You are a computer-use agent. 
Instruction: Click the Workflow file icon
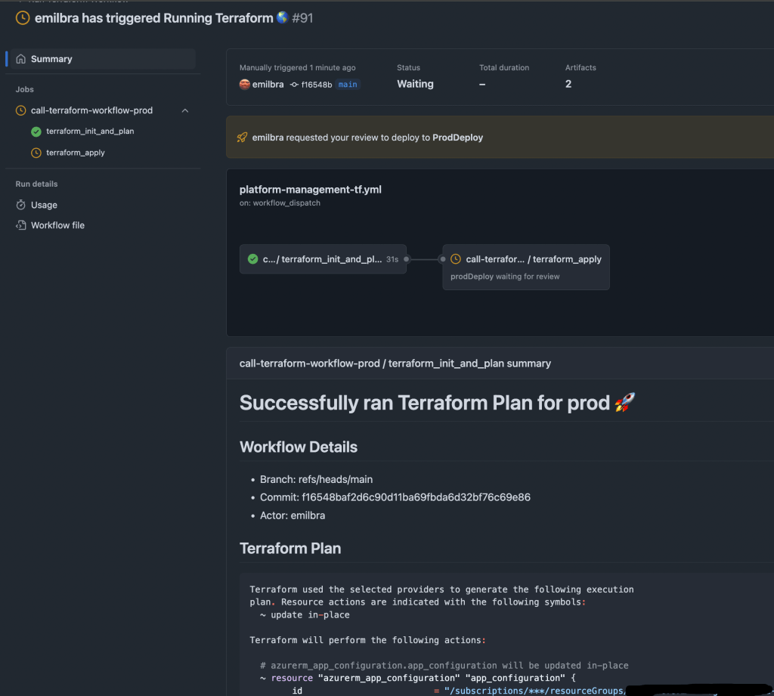21,225
